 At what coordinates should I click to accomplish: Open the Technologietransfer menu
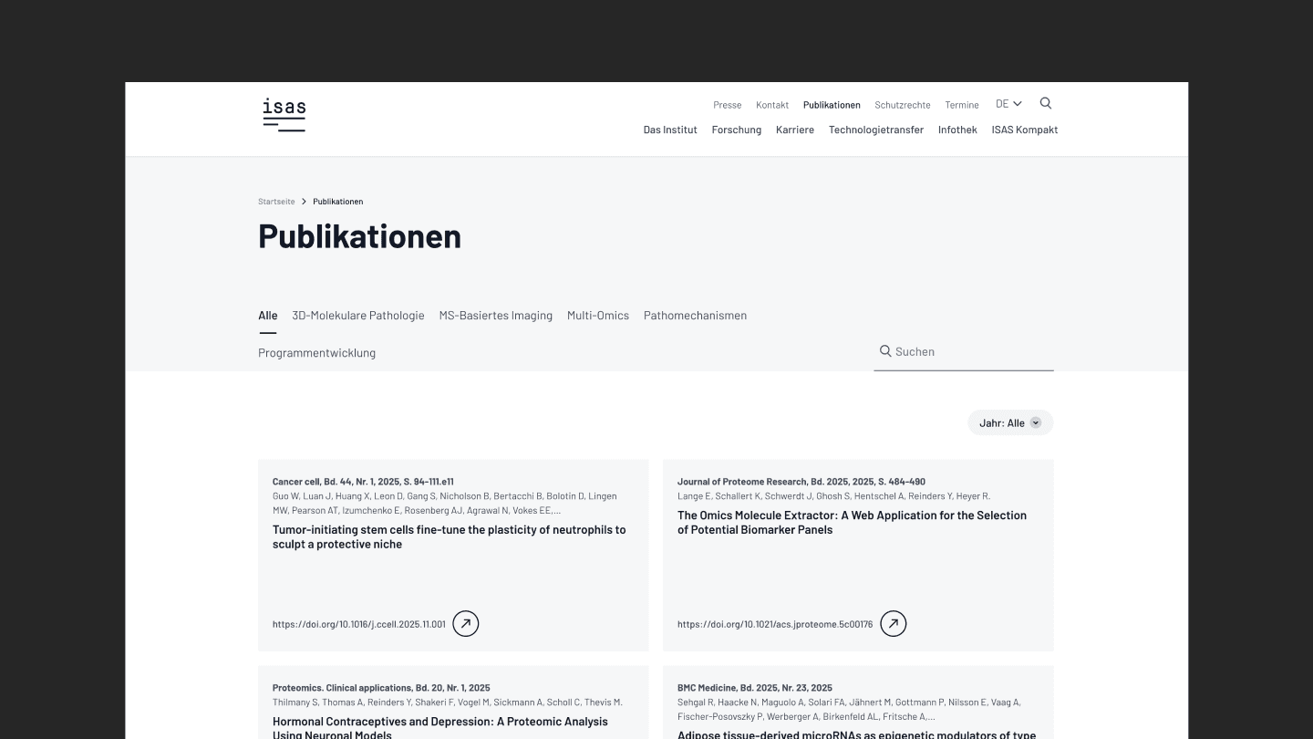click(876, 130)
